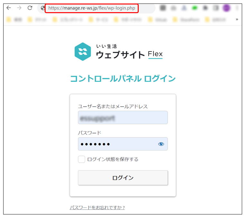Focus the パスワード input field
This screenshot has height=217, width=245.
pos(123,144)
